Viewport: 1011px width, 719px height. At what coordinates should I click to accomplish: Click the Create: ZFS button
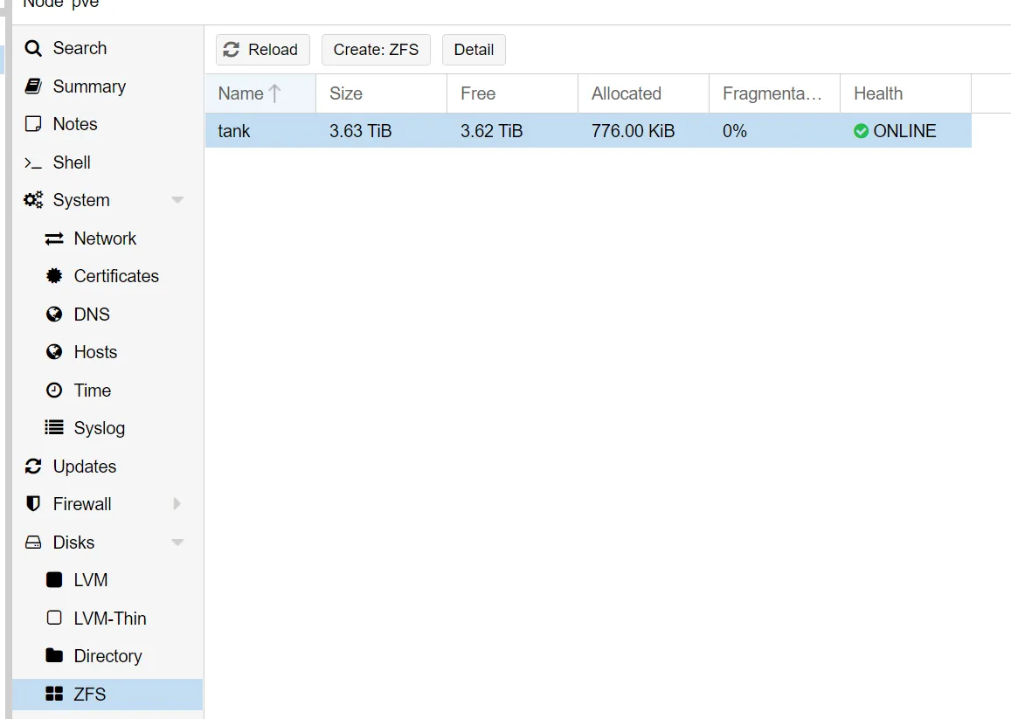376,50
